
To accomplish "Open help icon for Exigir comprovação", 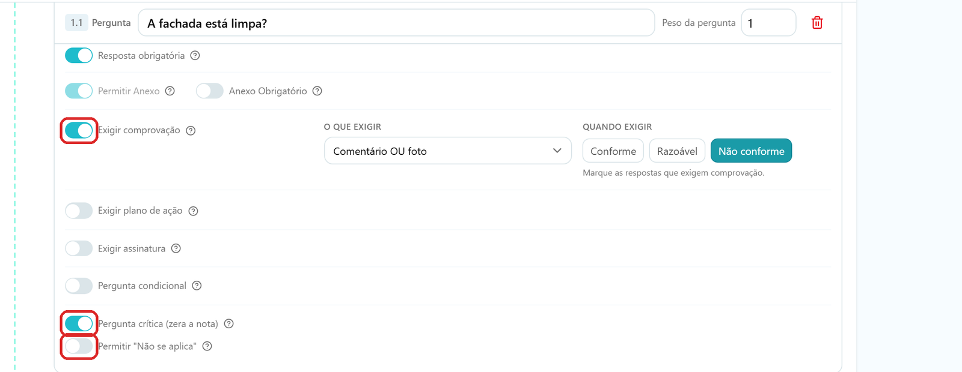I will (x=191, y=130).
